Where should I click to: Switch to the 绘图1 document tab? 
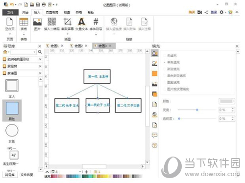(x=54, y=46)
